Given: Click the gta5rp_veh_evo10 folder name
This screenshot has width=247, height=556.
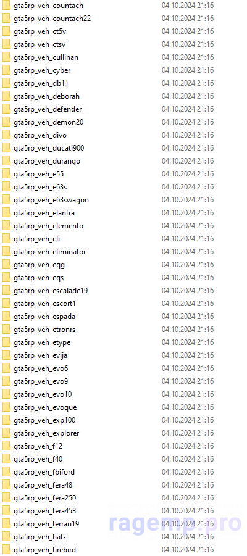Looking at the screenshot, I should coord(43,394).
